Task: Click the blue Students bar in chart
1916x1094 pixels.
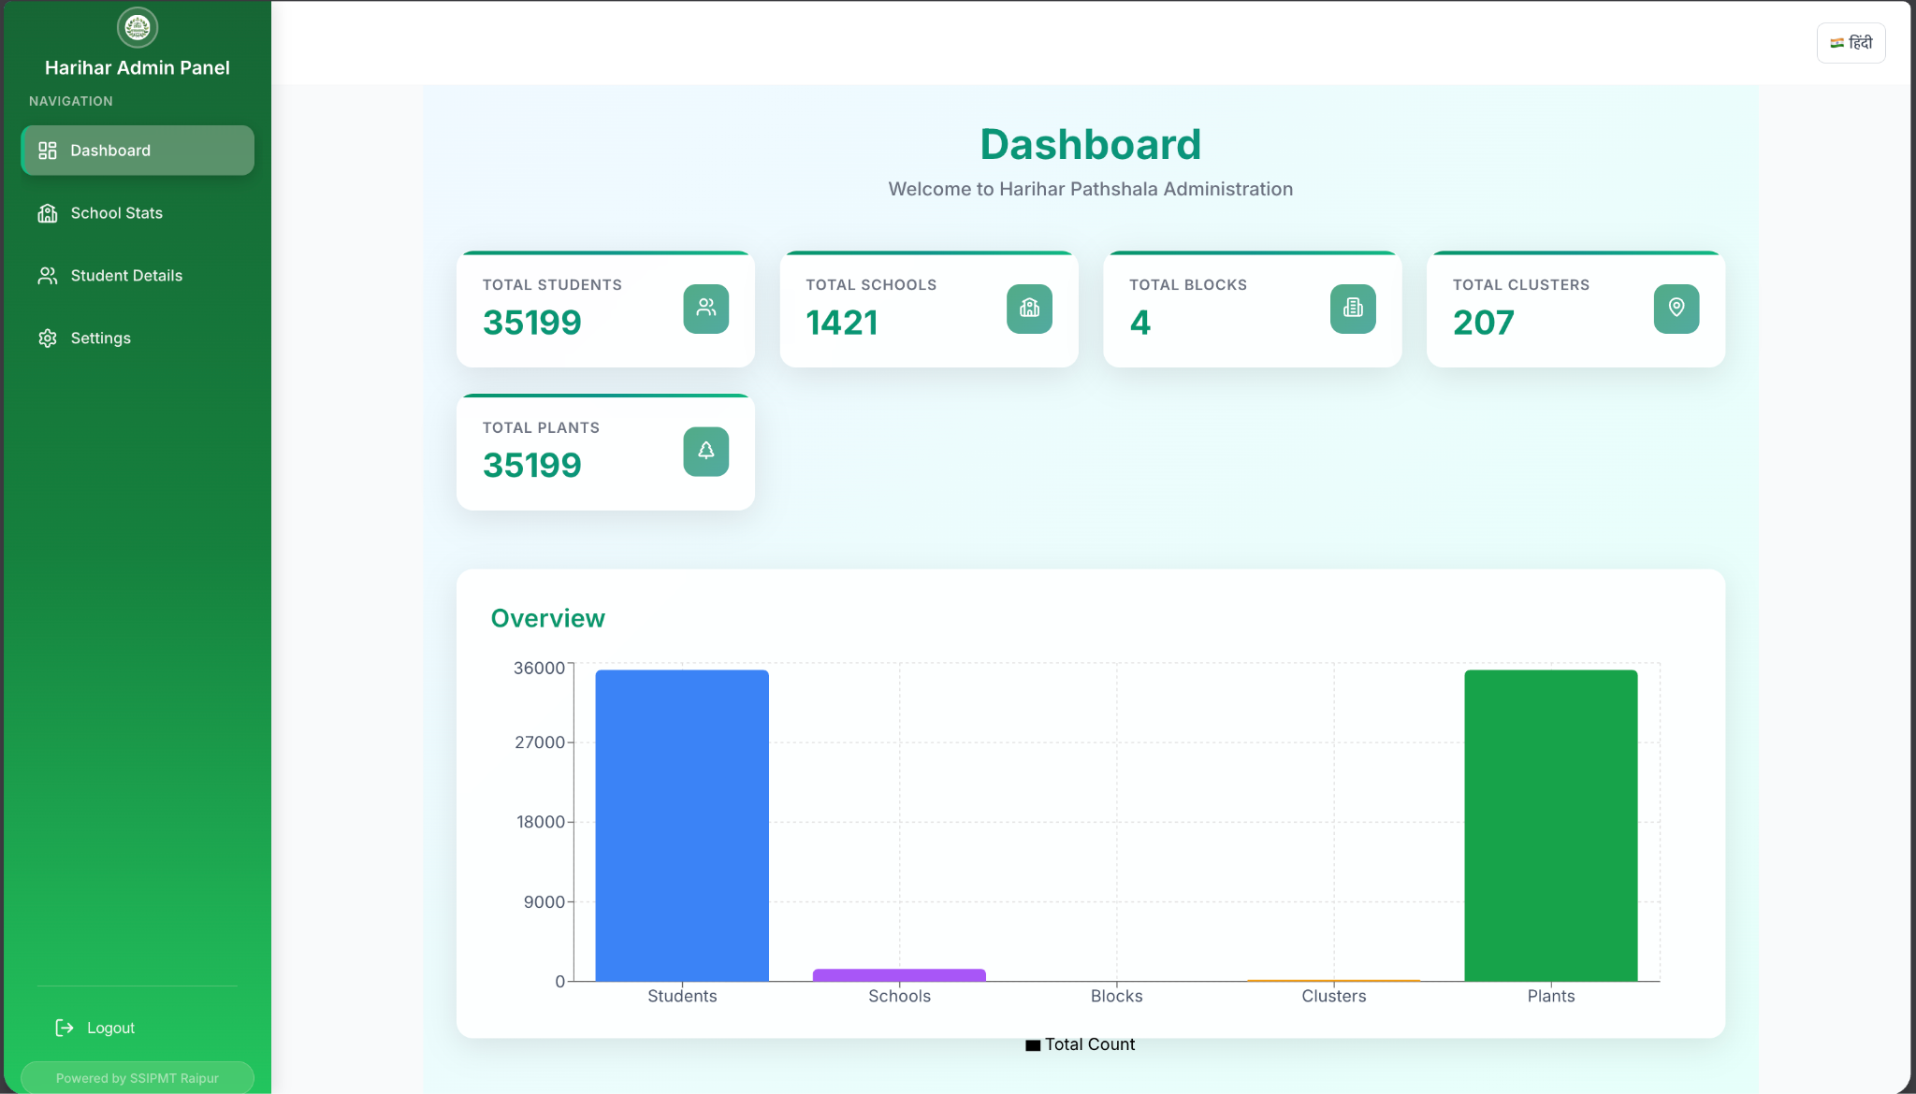Action: (682, 825)
